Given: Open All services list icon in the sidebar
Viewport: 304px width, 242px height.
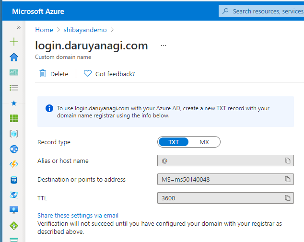Looking at the screenshot, I should [14, 88].
